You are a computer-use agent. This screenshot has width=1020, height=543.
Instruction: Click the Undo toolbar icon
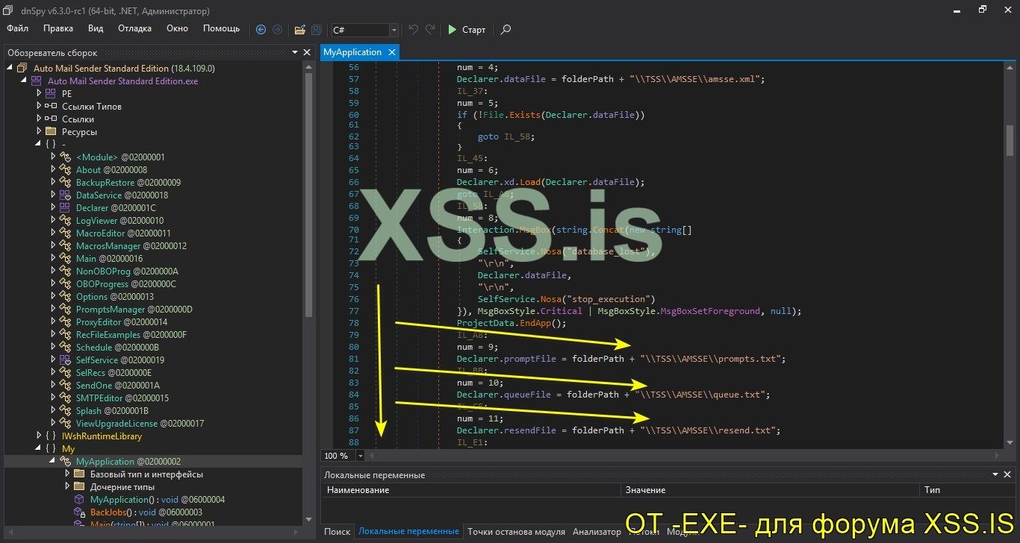pyautogui.click(x=414, y=30)
